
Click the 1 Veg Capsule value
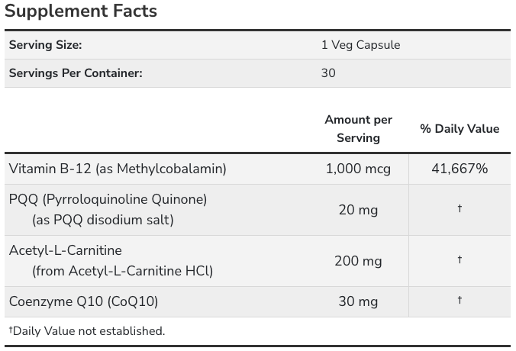coord(361,45)
